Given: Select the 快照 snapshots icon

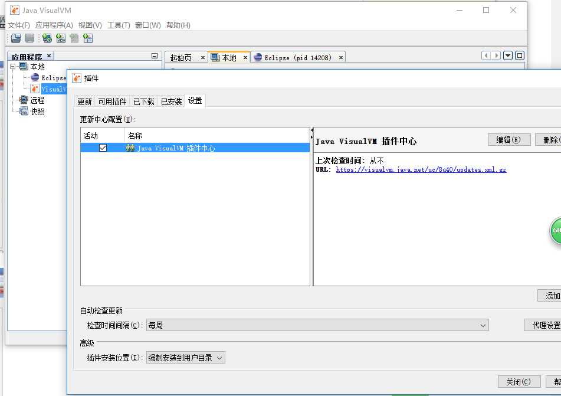Looking at the screenshot, I should (x=24, y=111).
